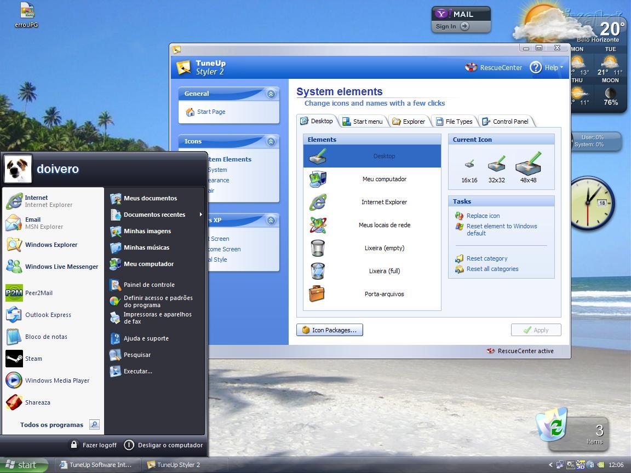The width and height of the screenshot is (631, 473).
Task: Switch to the Desktop tab
Action: tap(318, 121)
